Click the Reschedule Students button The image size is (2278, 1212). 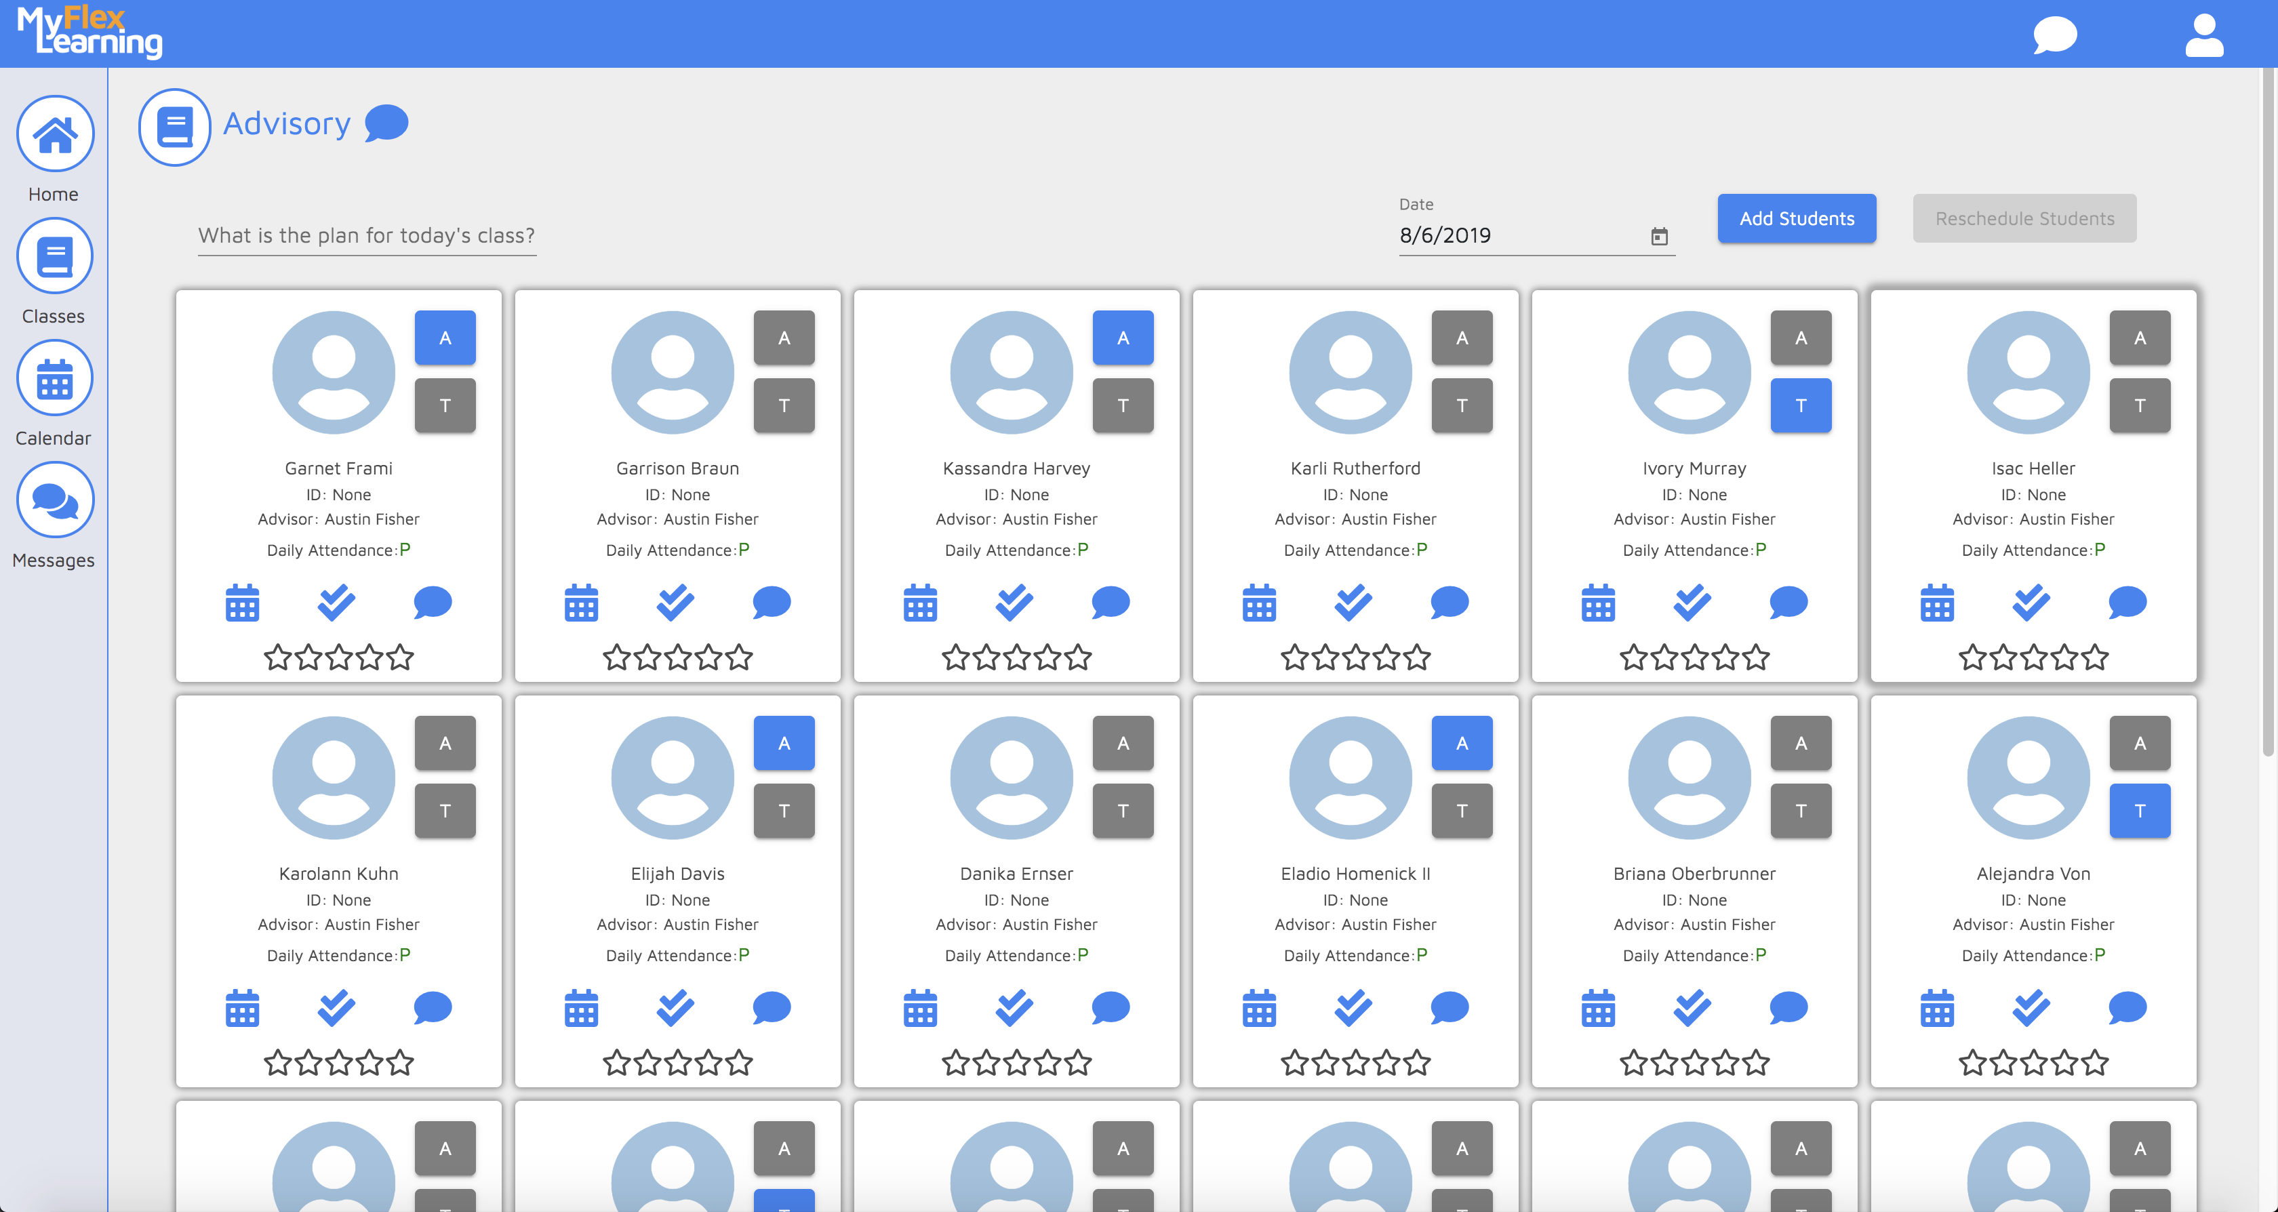(2025, 218)
